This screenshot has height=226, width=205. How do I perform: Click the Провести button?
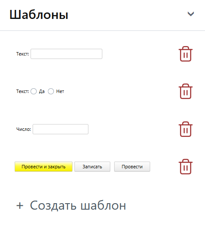[x=132, y=167]
